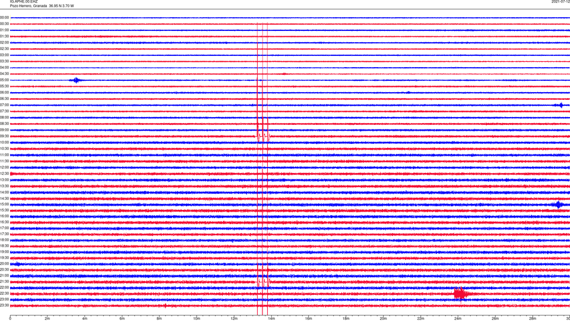Click the 22:30 trace time label
The image size is (570, 321).
coord(4,293)
